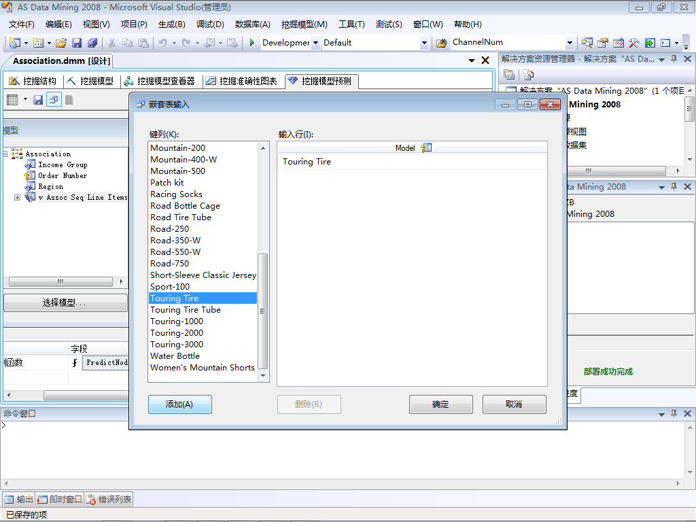Screen dimensions: 696x522
Task: Switch to the 挖掘结构 tab
Action: [x=33, y=81]
